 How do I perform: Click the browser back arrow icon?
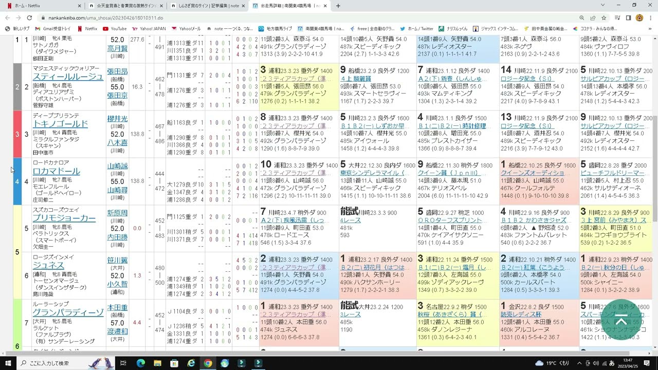coord(7,17)
